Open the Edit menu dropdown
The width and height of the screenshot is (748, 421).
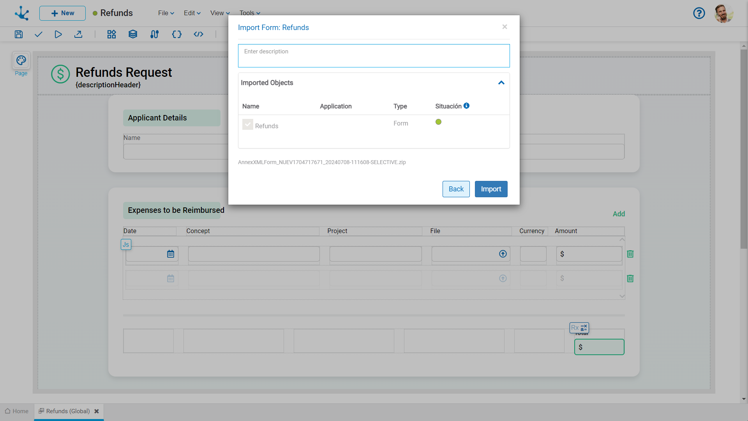(192, 13)
